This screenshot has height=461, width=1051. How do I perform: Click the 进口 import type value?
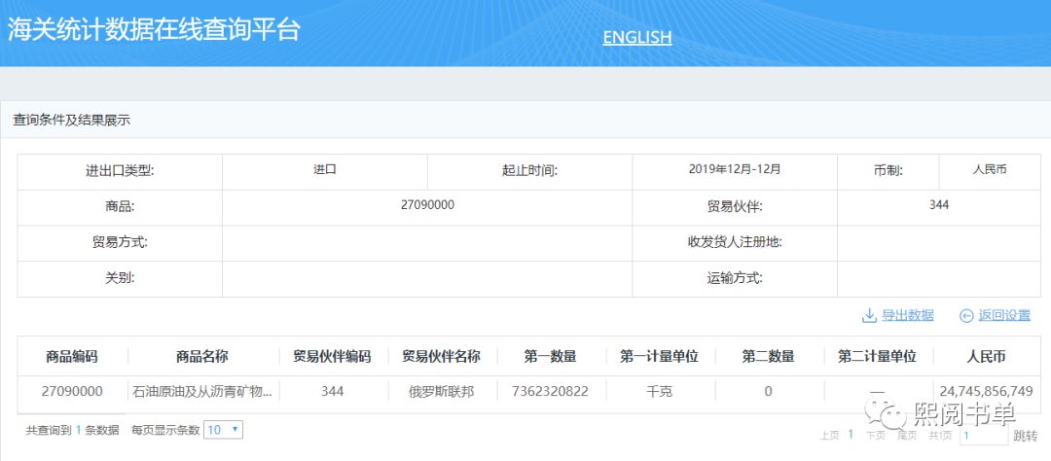(x=324, y=169)
